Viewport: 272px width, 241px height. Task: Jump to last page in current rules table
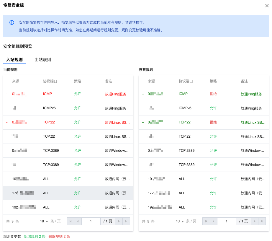pyautogui.click(x=126, y=221)
